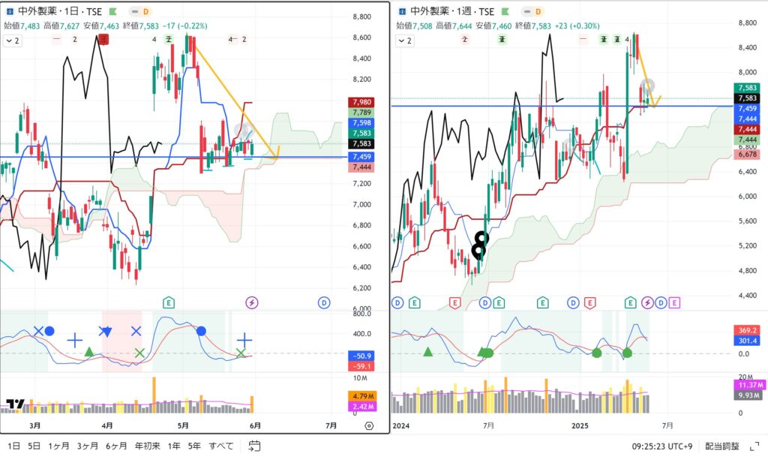Select the すべて date range

(221, 446)
